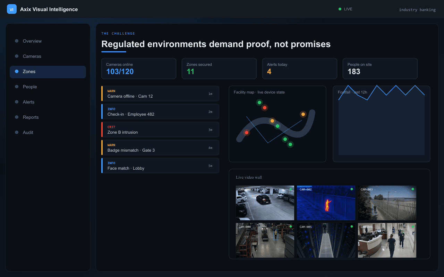Click the topmost green marker on facility map
The height and width of the screenshot is (277, 444).
click(x=259, y=102)
